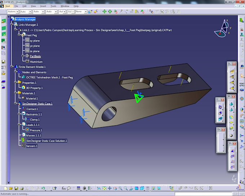Select Pressure.1 under Loads.1.1.1
The image size is (245, 196).
click(x=36, y=130)
